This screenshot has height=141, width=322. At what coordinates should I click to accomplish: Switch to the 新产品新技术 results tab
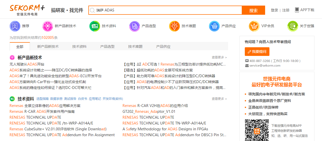48,46
